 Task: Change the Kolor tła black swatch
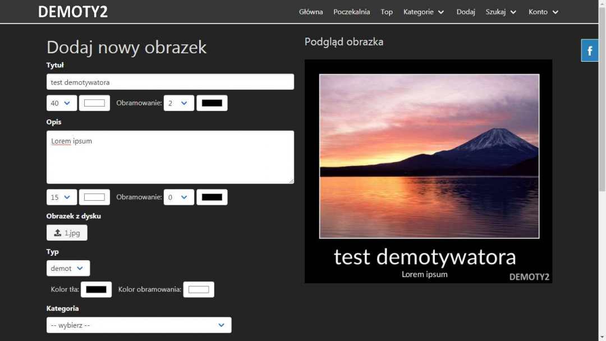pyautogui.click(x=96, y=289)
